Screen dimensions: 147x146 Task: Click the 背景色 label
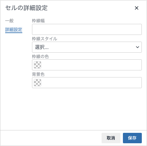point(38,74)
